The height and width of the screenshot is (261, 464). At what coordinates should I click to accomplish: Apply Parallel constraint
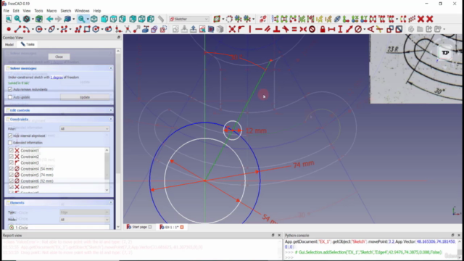tap(268, 29)
